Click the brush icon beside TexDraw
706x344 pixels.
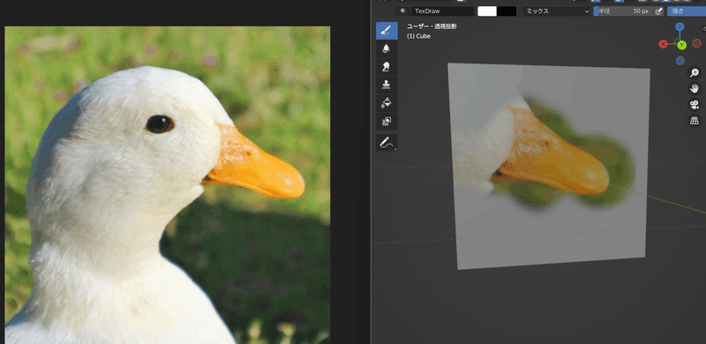point(402,11)
